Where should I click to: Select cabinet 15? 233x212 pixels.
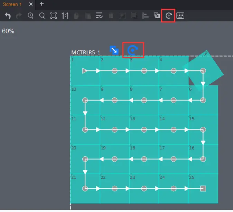coord(203,129)
